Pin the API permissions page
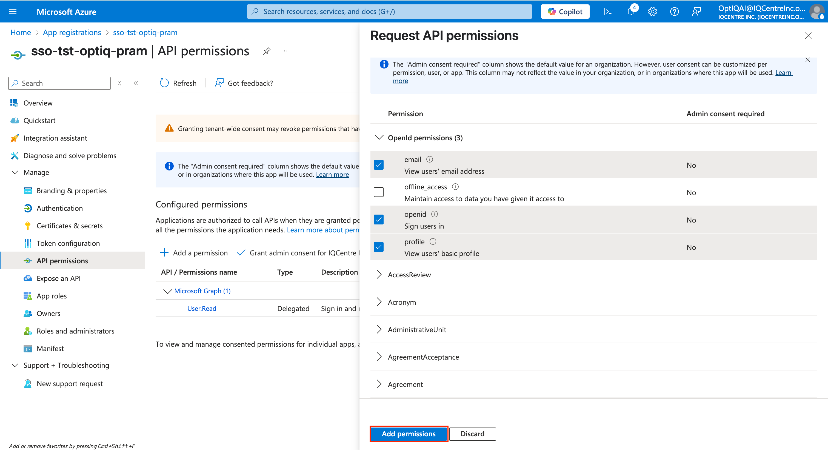Image resolution: width=828 pixels, height=450 pixels. [267, 51]
